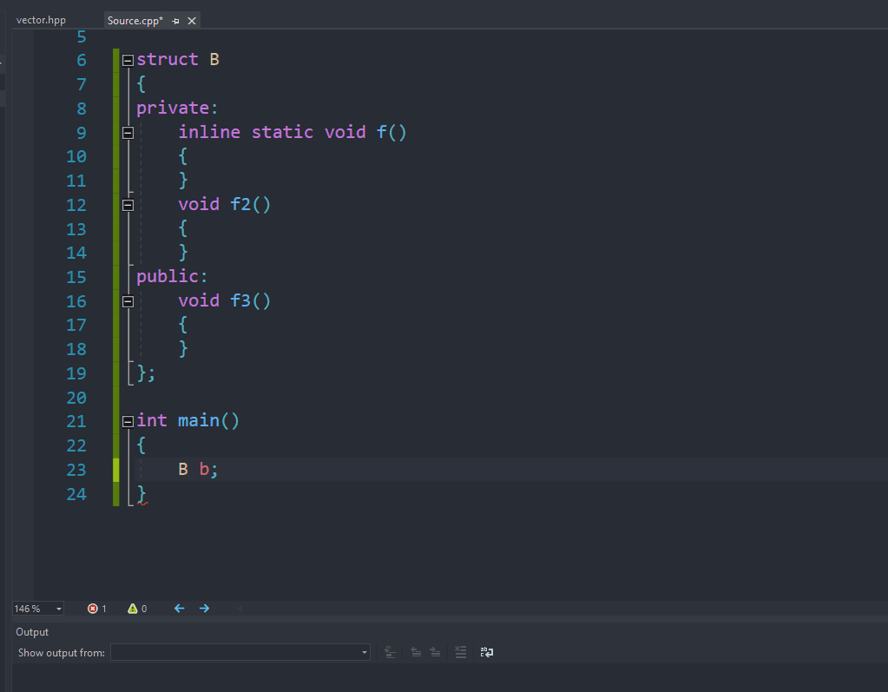Click the 'private:' access specifier text
This screenshot has width=888, height=692.
[177, 108]
